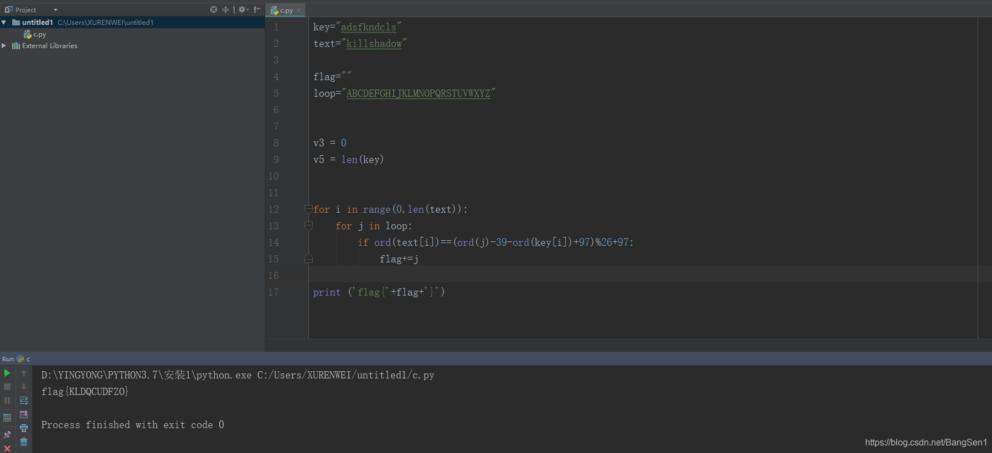The image size is (992, 453).
Task: Pin the Run tab with pushpin icon
Action: (x=7, y=435)
